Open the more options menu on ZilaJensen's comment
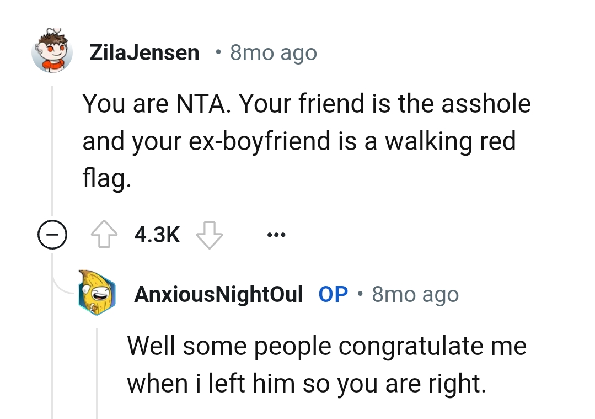Viewport: 595px width, 419px height. click(276, 234)
